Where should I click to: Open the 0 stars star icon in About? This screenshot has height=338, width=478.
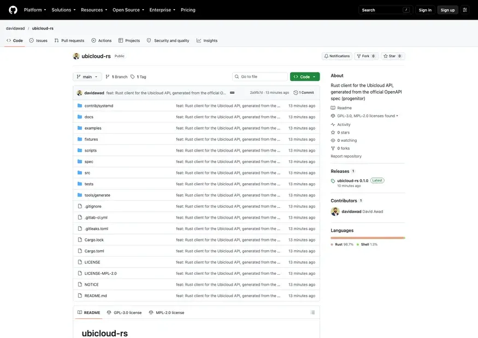333,132
